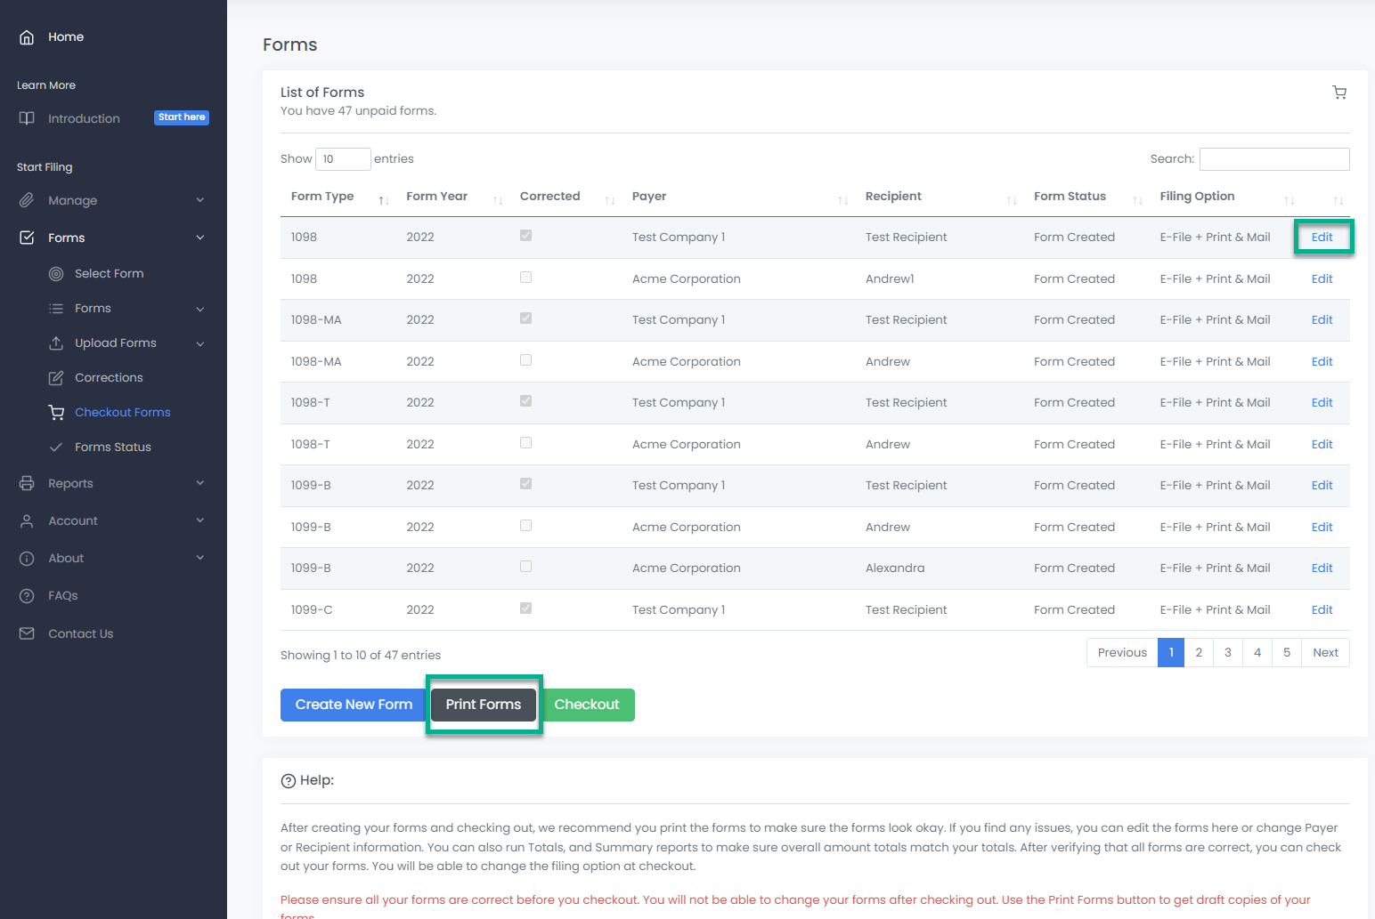Image resolution: width=1375 pixels, height=919 pixels.
Task: Click the Upload Forms upload icon
Action: click(x=56, y=343)
